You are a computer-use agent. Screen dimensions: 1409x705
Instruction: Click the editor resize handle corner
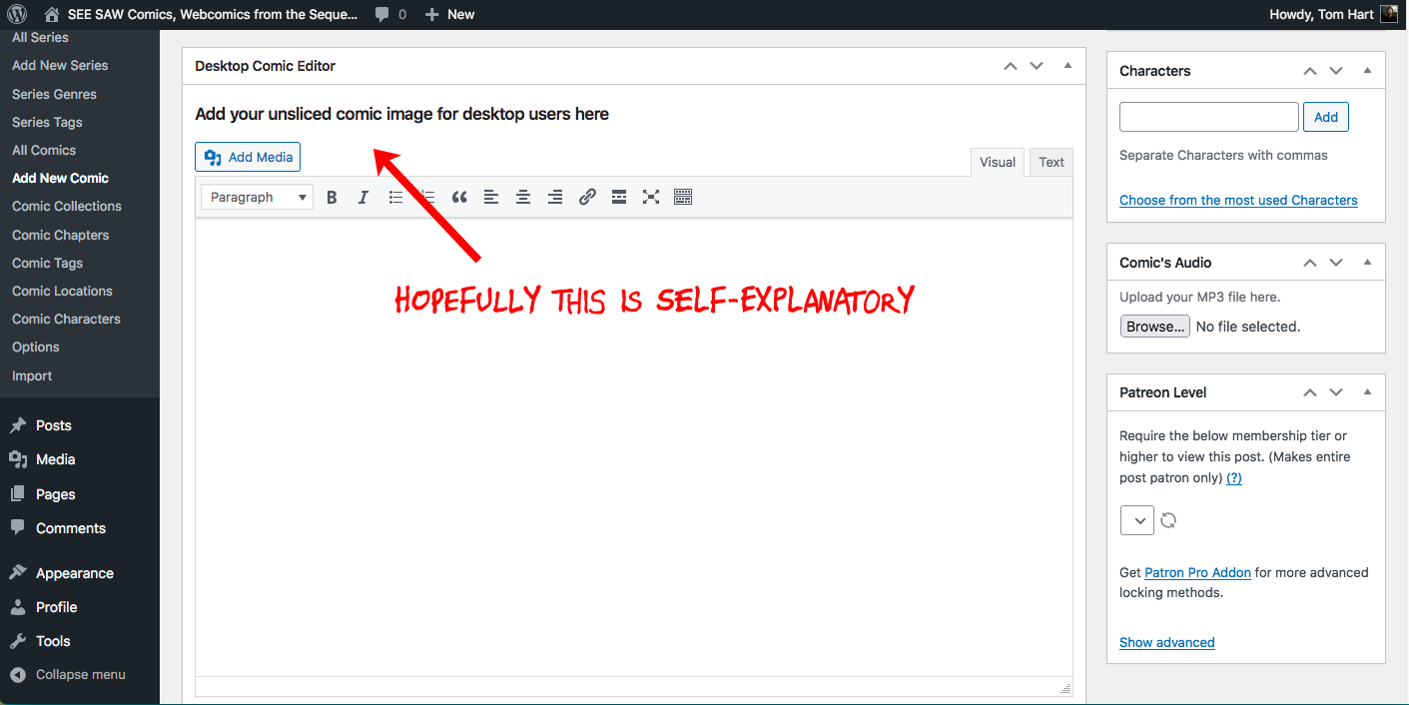1064,688
